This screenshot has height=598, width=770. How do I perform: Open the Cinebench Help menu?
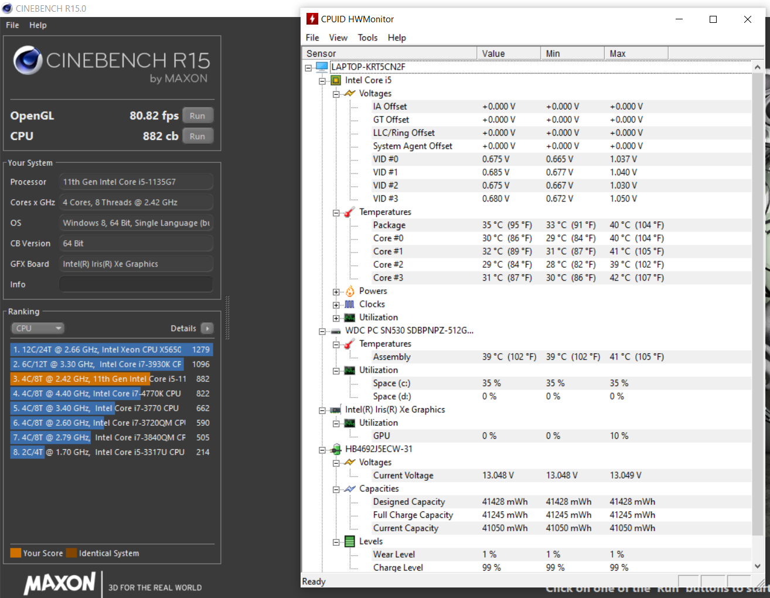pyautogui.click(x=38, y=25)
